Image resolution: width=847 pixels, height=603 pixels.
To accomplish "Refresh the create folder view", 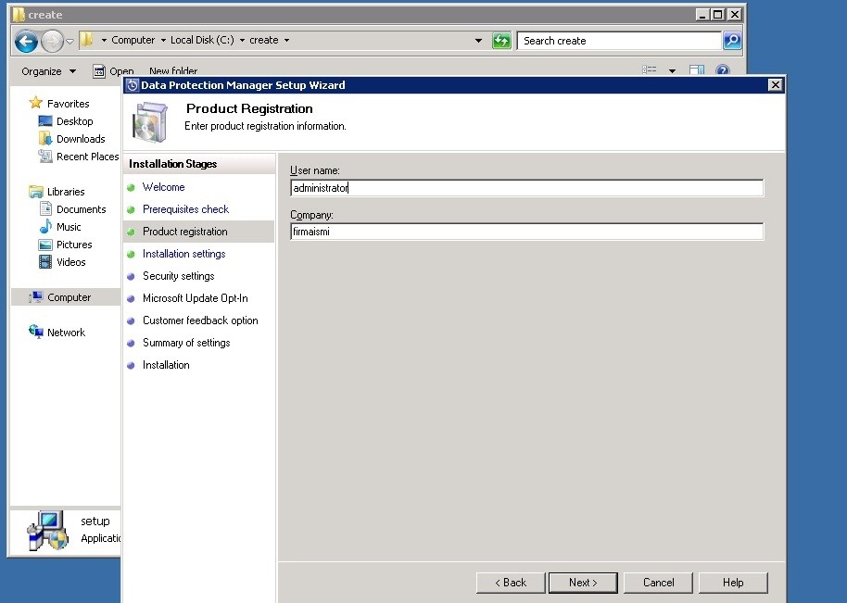I will 501,41.
